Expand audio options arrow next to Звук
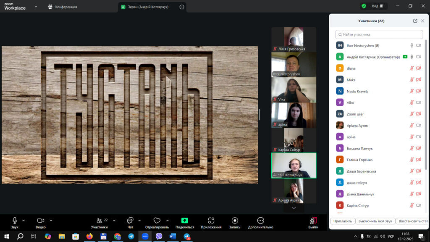The height and width of the screenshot is (242, 430). click(x=24, y=220)
